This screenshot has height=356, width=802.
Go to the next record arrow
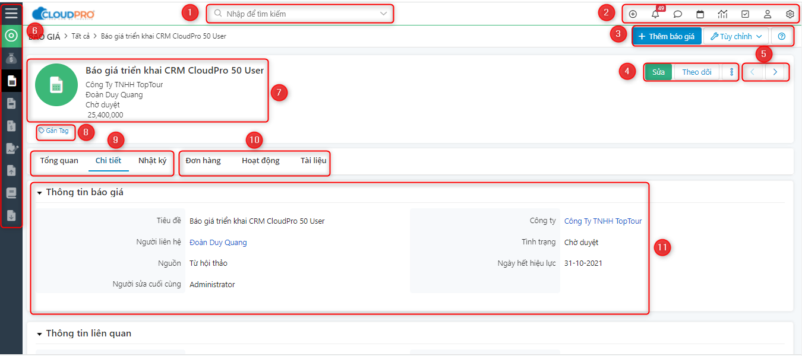775,72
